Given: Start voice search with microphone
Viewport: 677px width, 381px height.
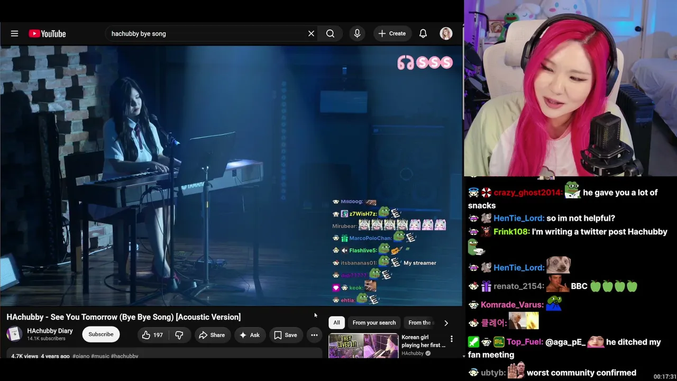Looking at the screenshot, I should click(x=357, y=33).
